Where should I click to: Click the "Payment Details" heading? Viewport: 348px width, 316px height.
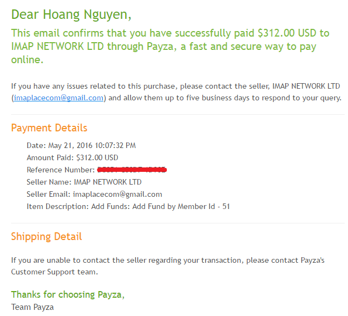pos(49,128)
